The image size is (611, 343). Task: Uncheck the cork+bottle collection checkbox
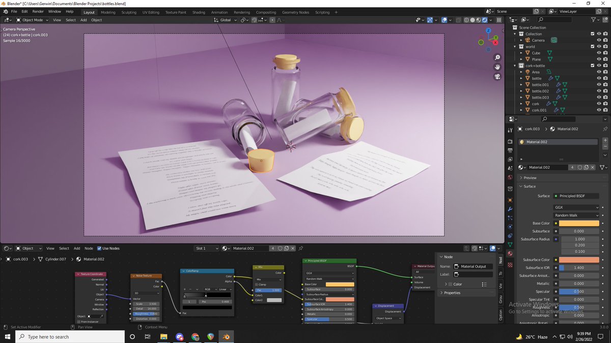click(592, 66)
